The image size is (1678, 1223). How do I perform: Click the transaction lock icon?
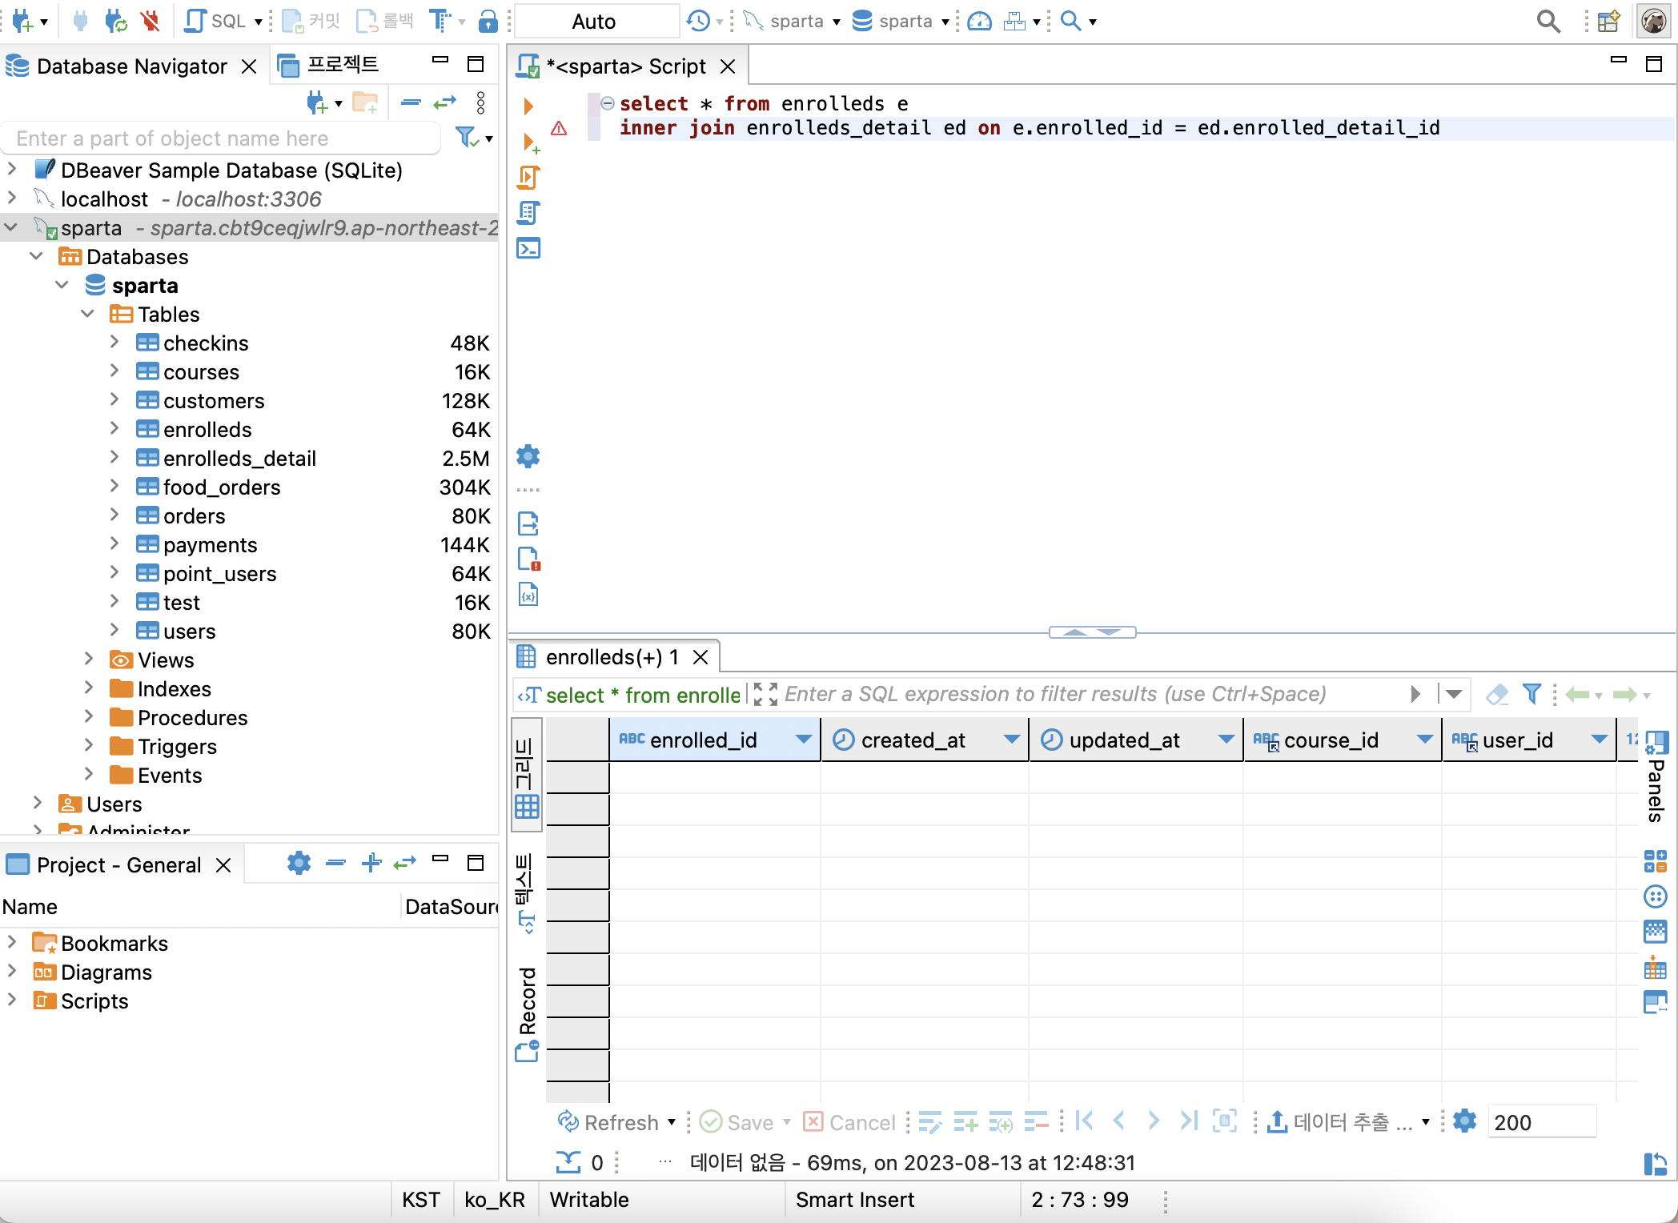[488, 21]
